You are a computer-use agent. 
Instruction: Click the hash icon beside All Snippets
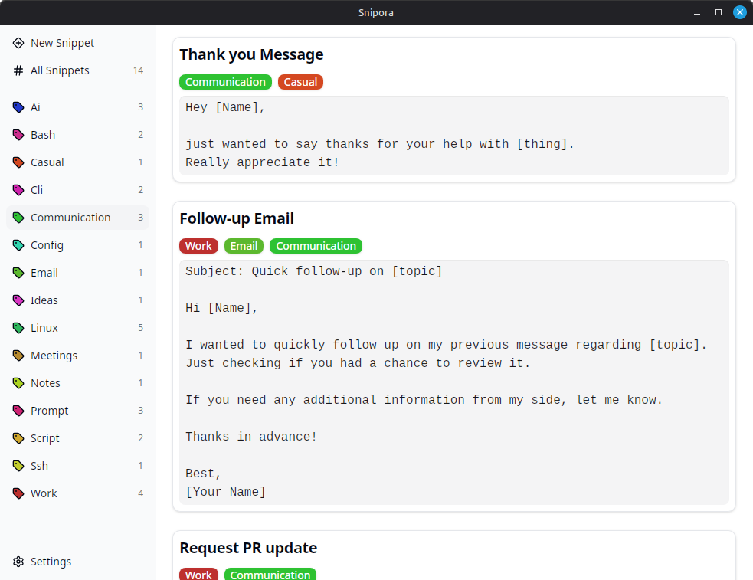point(18,70)
